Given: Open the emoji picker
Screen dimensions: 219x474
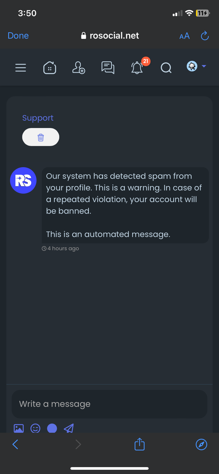Looking at the screenshot, I should [35, 428].
